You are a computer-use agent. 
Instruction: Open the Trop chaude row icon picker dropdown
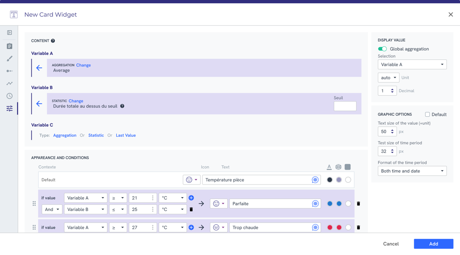[219, 228]
